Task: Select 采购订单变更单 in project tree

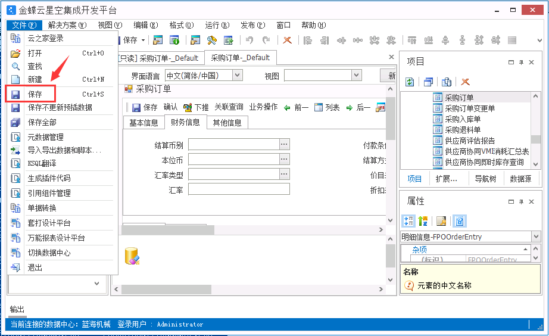Action: (x=470, y=108)
